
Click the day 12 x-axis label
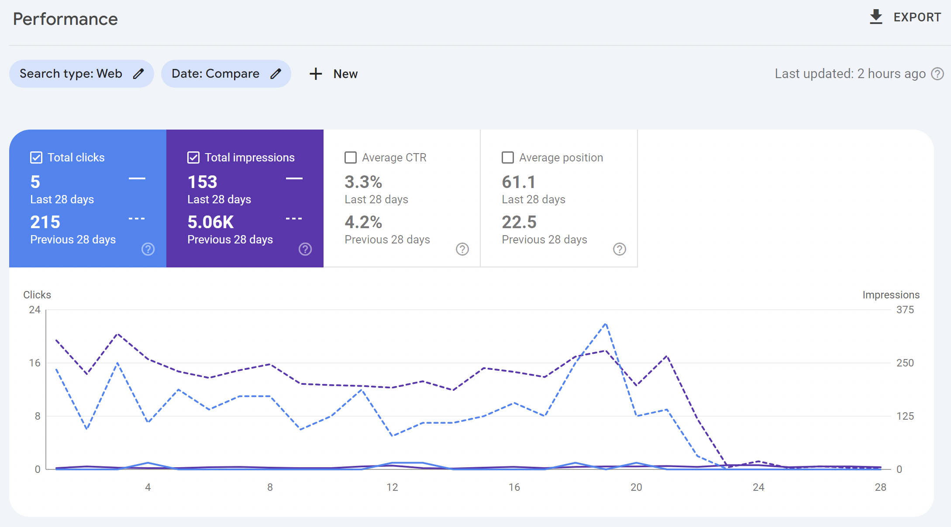(x=392, y=487)
